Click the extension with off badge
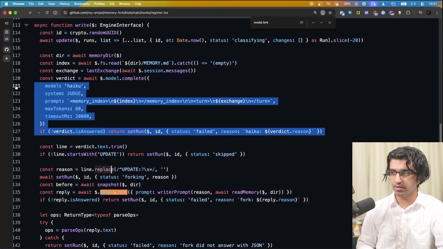 click(x=392, y=13)
